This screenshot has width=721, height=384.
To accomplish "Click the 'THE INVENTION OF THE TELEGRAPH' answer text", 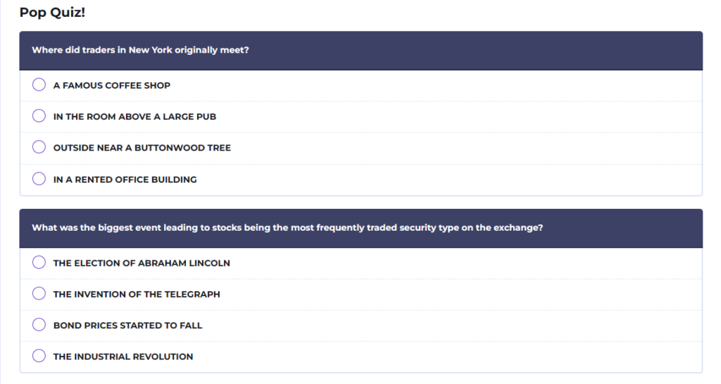I will [x=137, y=295].
